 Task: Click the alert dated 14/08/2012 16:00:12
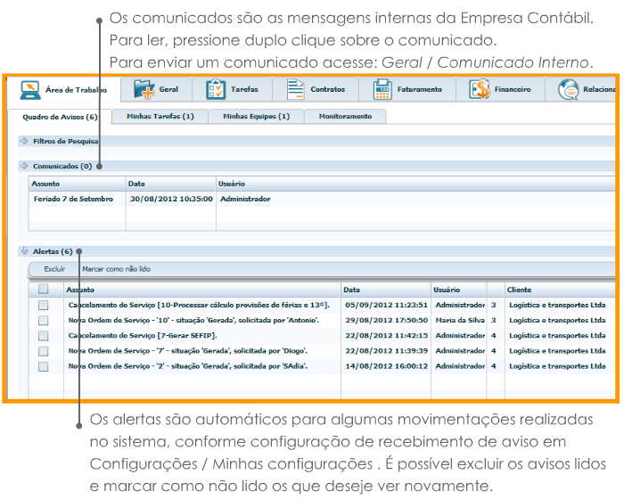(x=386, y=366)
